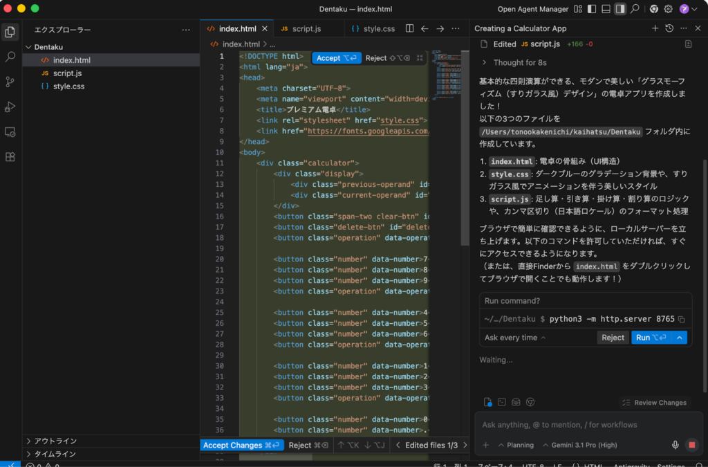Viewport: 708px width, 467px height.
Task: Open Agent Manager via the grid icon
Action: click(577, 9)
